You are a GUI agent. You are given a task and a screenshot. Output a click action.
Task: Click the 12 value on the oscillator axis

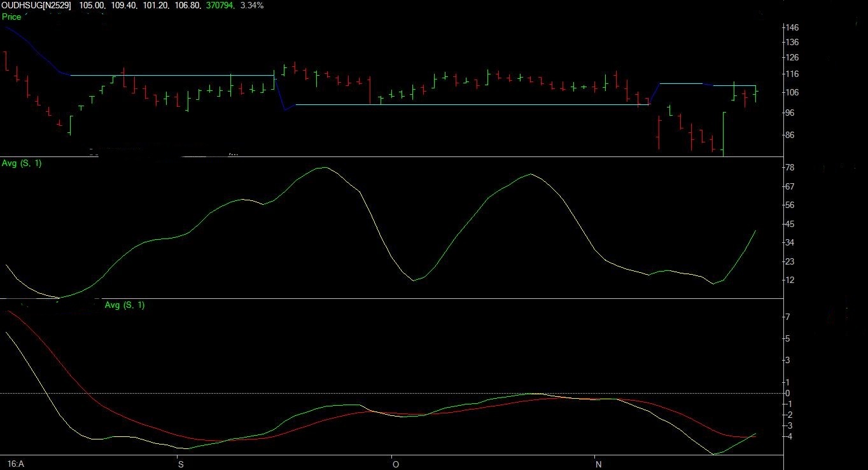click(790, 280)
